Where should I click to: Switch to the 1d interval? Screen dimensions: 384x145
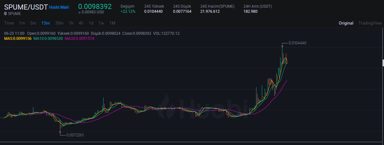(91, 23)
